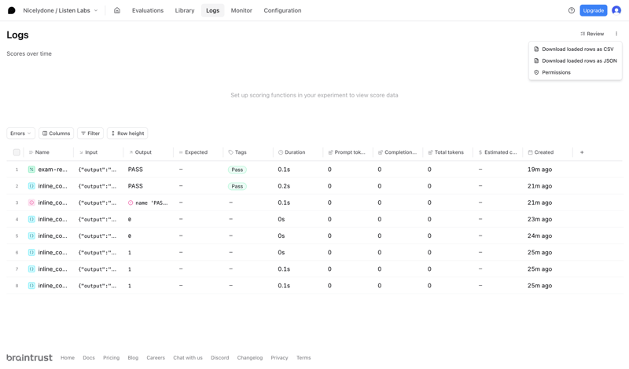Open the Discord footer link

pyautogui.click(x=220, y=358)
